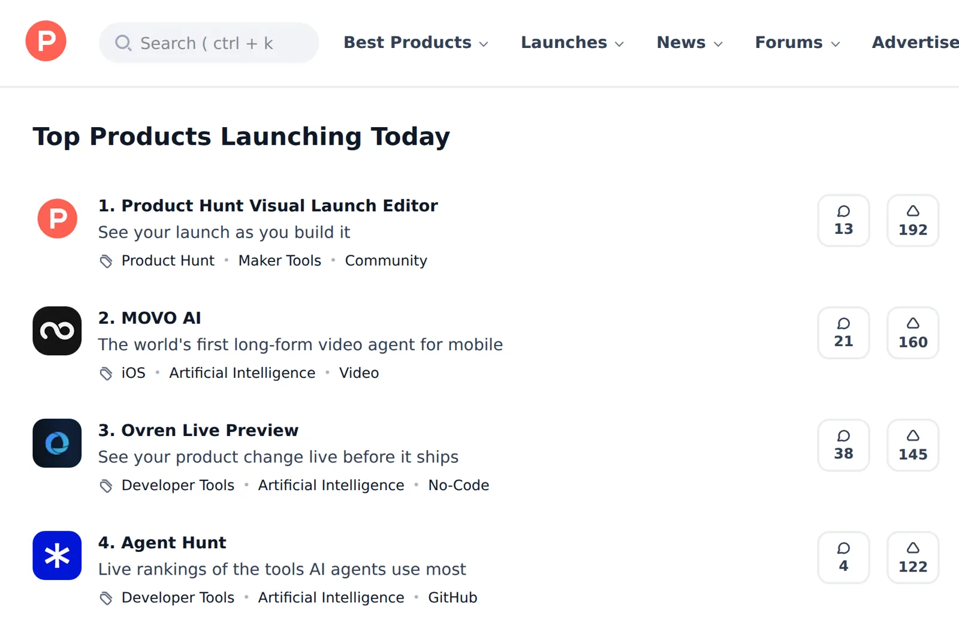
Task: Click the 'Top Products Launching Today' heading
Action: (x=242, y=137)
